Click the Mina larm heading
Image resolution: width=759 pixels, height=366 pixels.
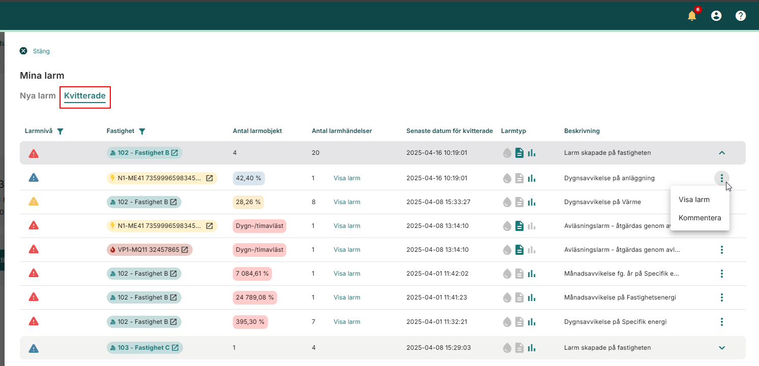tap(42, 76)
